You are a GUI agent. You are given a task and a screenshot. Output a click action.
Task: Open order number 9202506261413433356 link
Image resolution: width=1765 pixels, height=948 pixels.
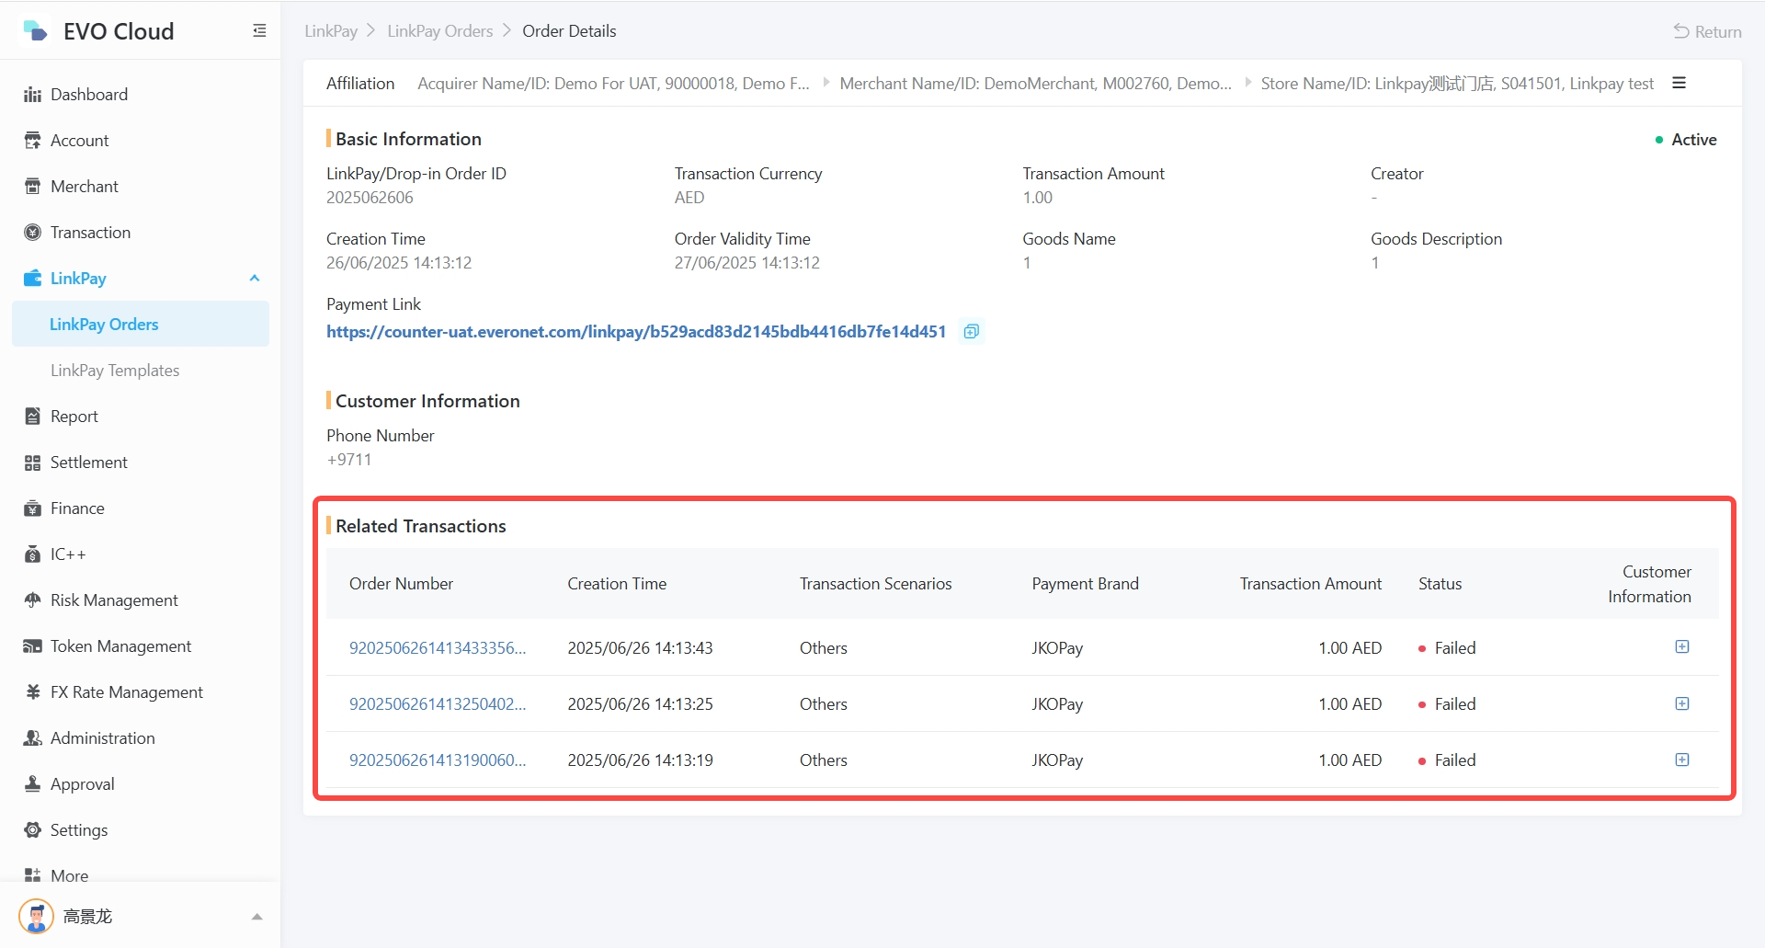point(438,648)
